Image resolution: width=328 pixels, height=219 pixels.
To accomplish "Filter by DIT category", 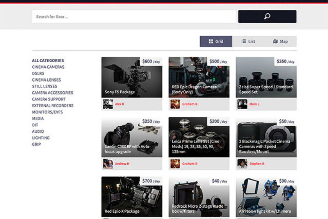I will pyautogui.click(x=35, y=125).
